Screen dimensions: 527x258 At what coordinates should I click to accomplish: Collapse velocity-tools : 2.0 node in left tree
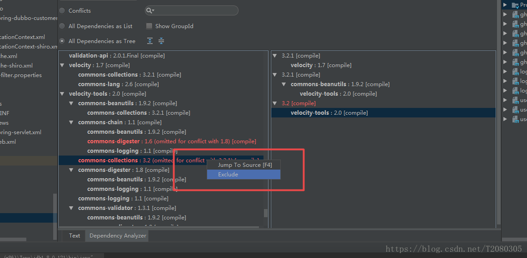62,93
